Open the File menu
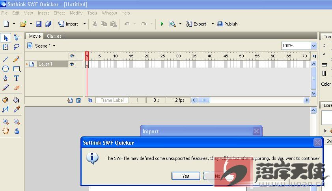The image size is (332, 191). pyautogui.click(x=4, y=13)
